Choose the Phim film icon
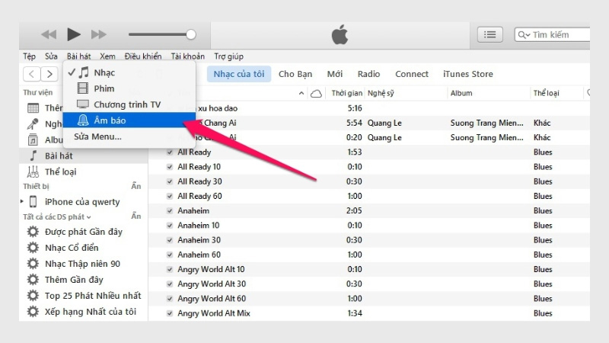The height and width of the screenshot is (343, 609). tap(82, 88)
